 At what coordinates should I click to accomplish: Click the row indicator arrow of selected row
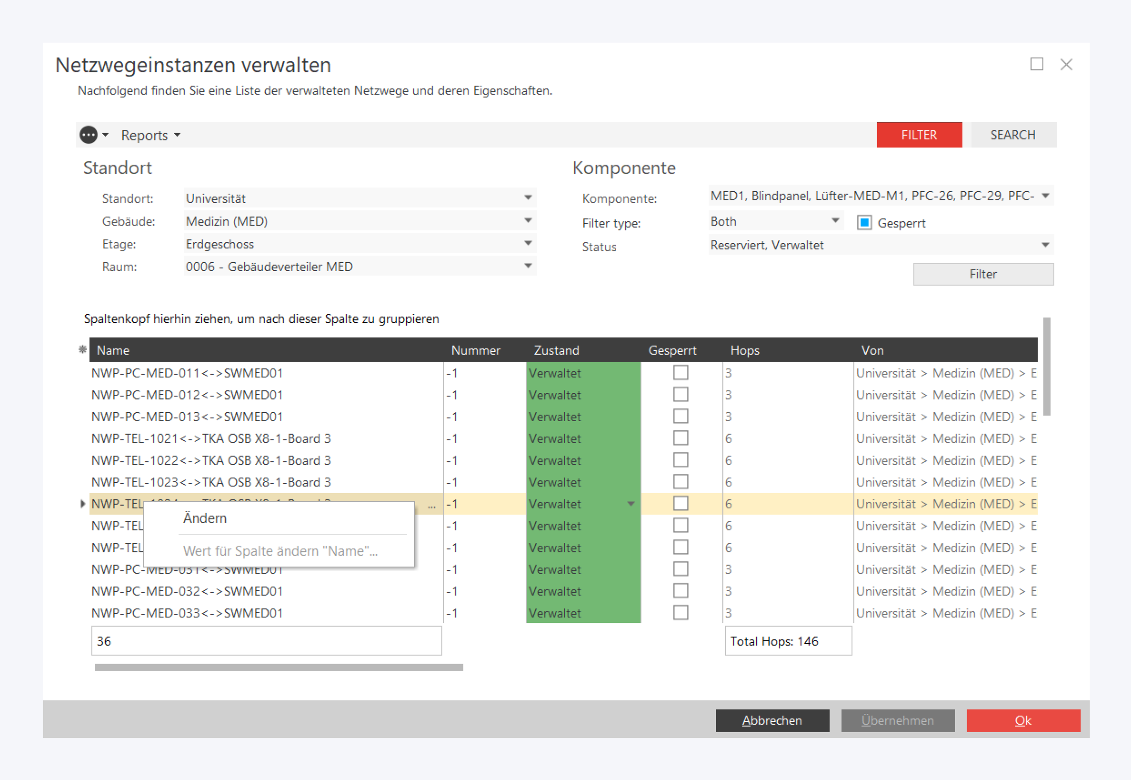pos(82,504)
